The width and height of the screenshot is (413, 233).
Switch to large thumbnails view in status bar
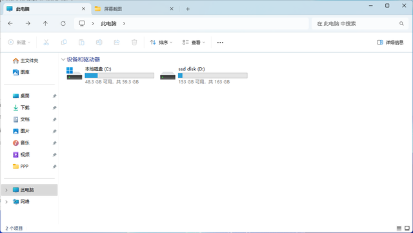pyautogui.click(x=407, y=228)
